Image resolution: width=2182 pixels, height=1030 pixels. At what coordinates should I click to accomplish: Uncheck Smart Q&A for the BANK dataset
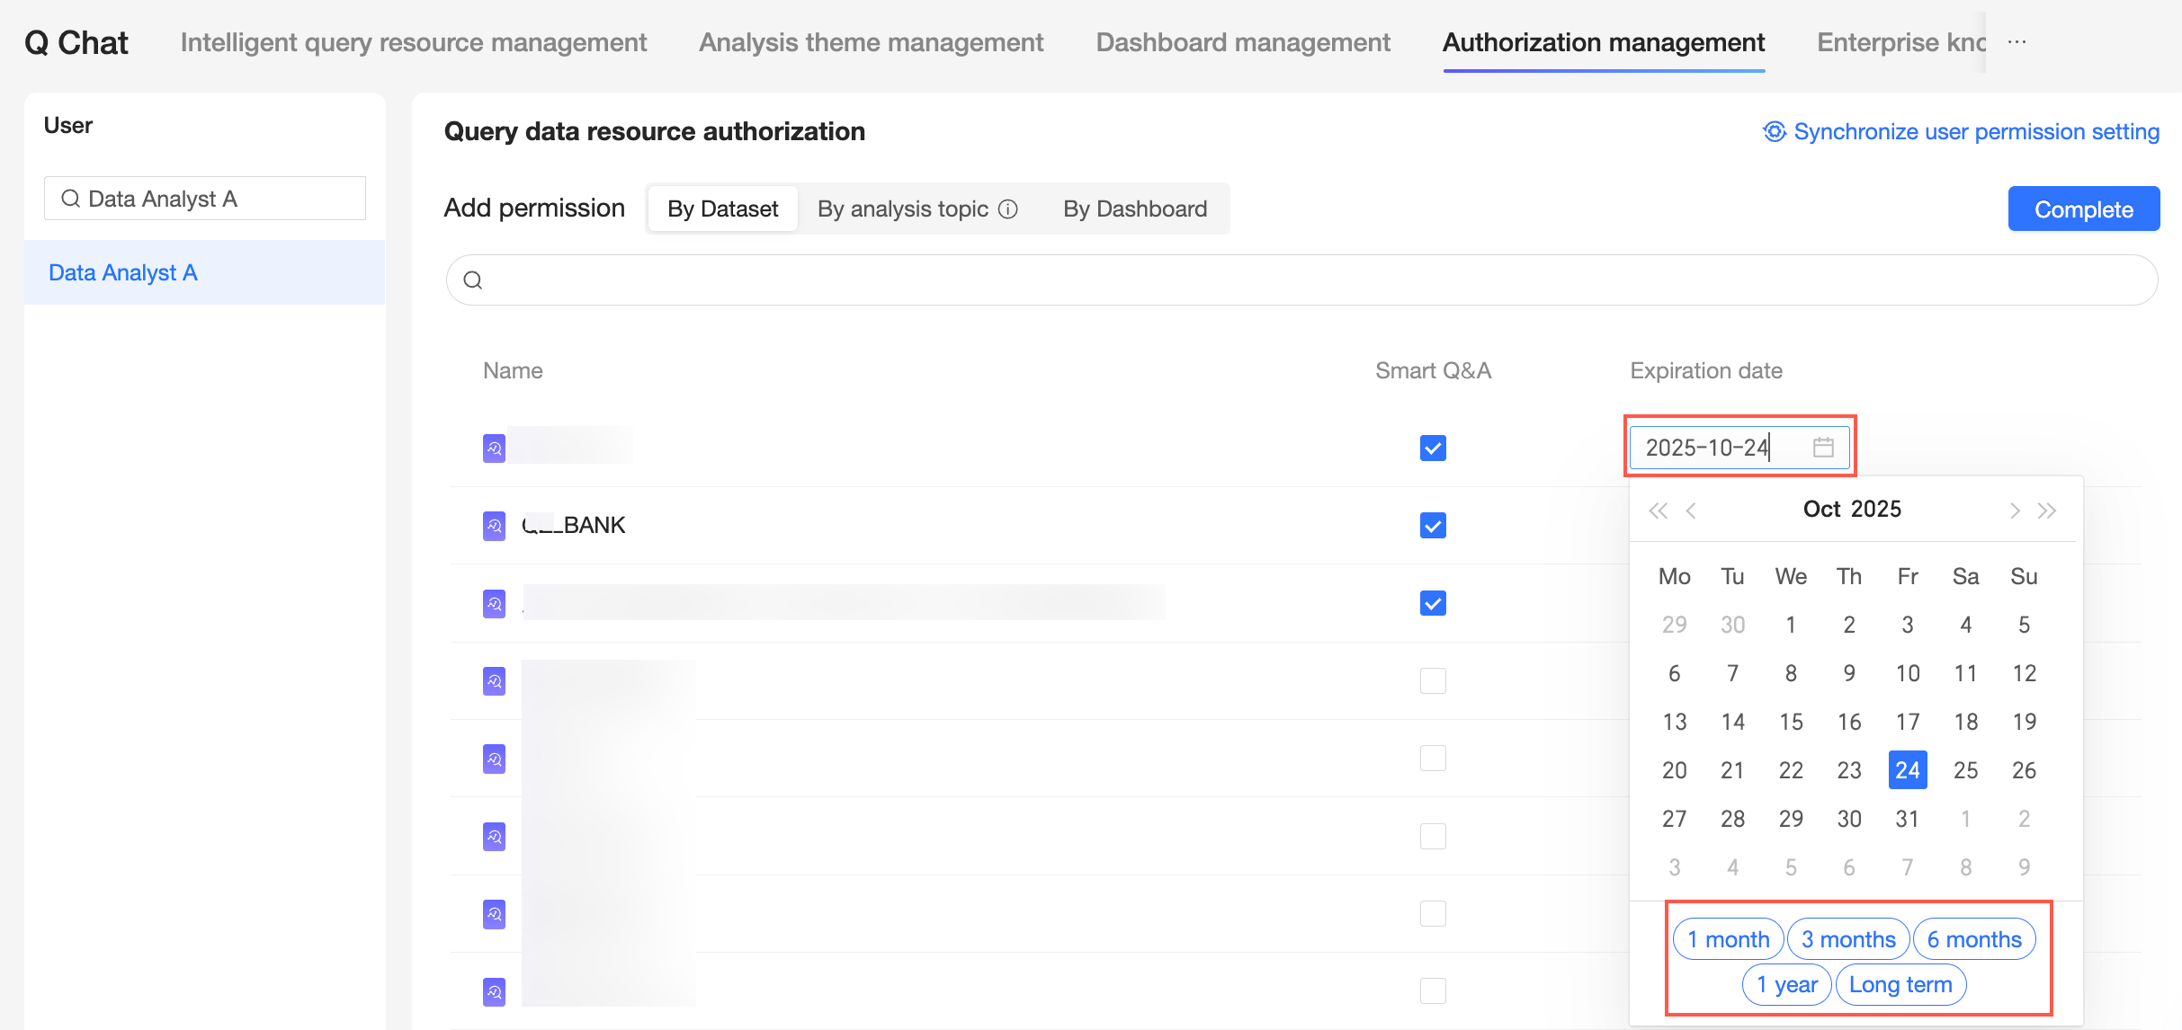coord(1433,526)
